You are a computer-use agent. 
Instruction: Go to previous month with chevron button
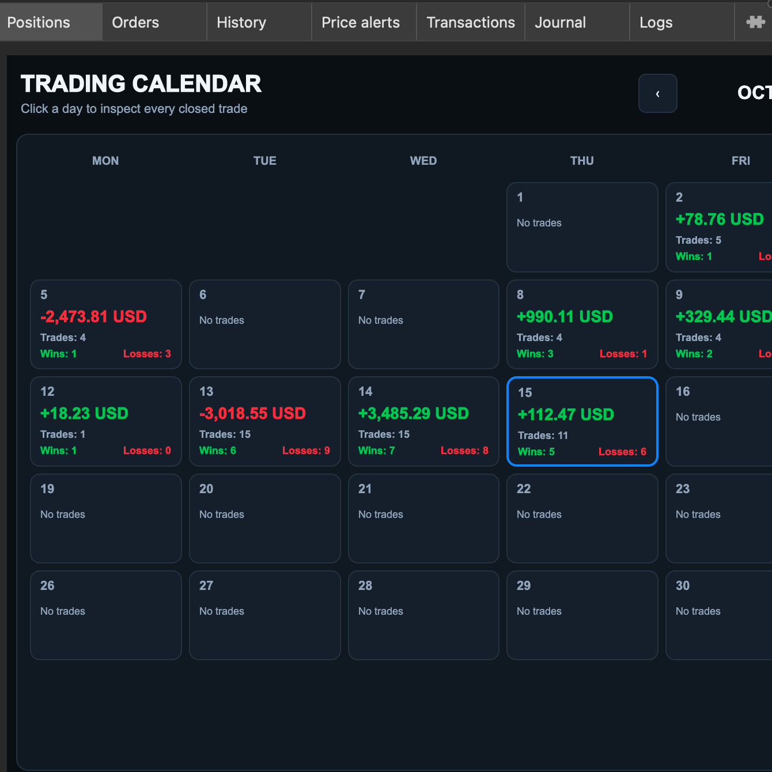[658, 93]
